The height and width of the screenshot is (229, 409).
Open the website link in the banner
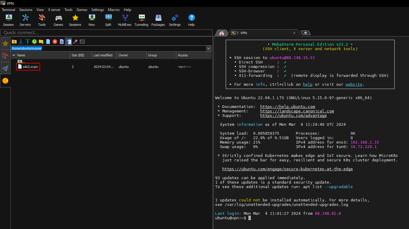354,84
